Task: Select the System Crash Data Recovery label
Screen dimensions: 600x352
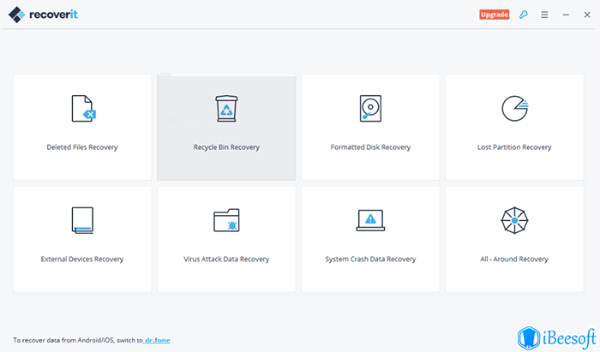Action: click(370, 260)
